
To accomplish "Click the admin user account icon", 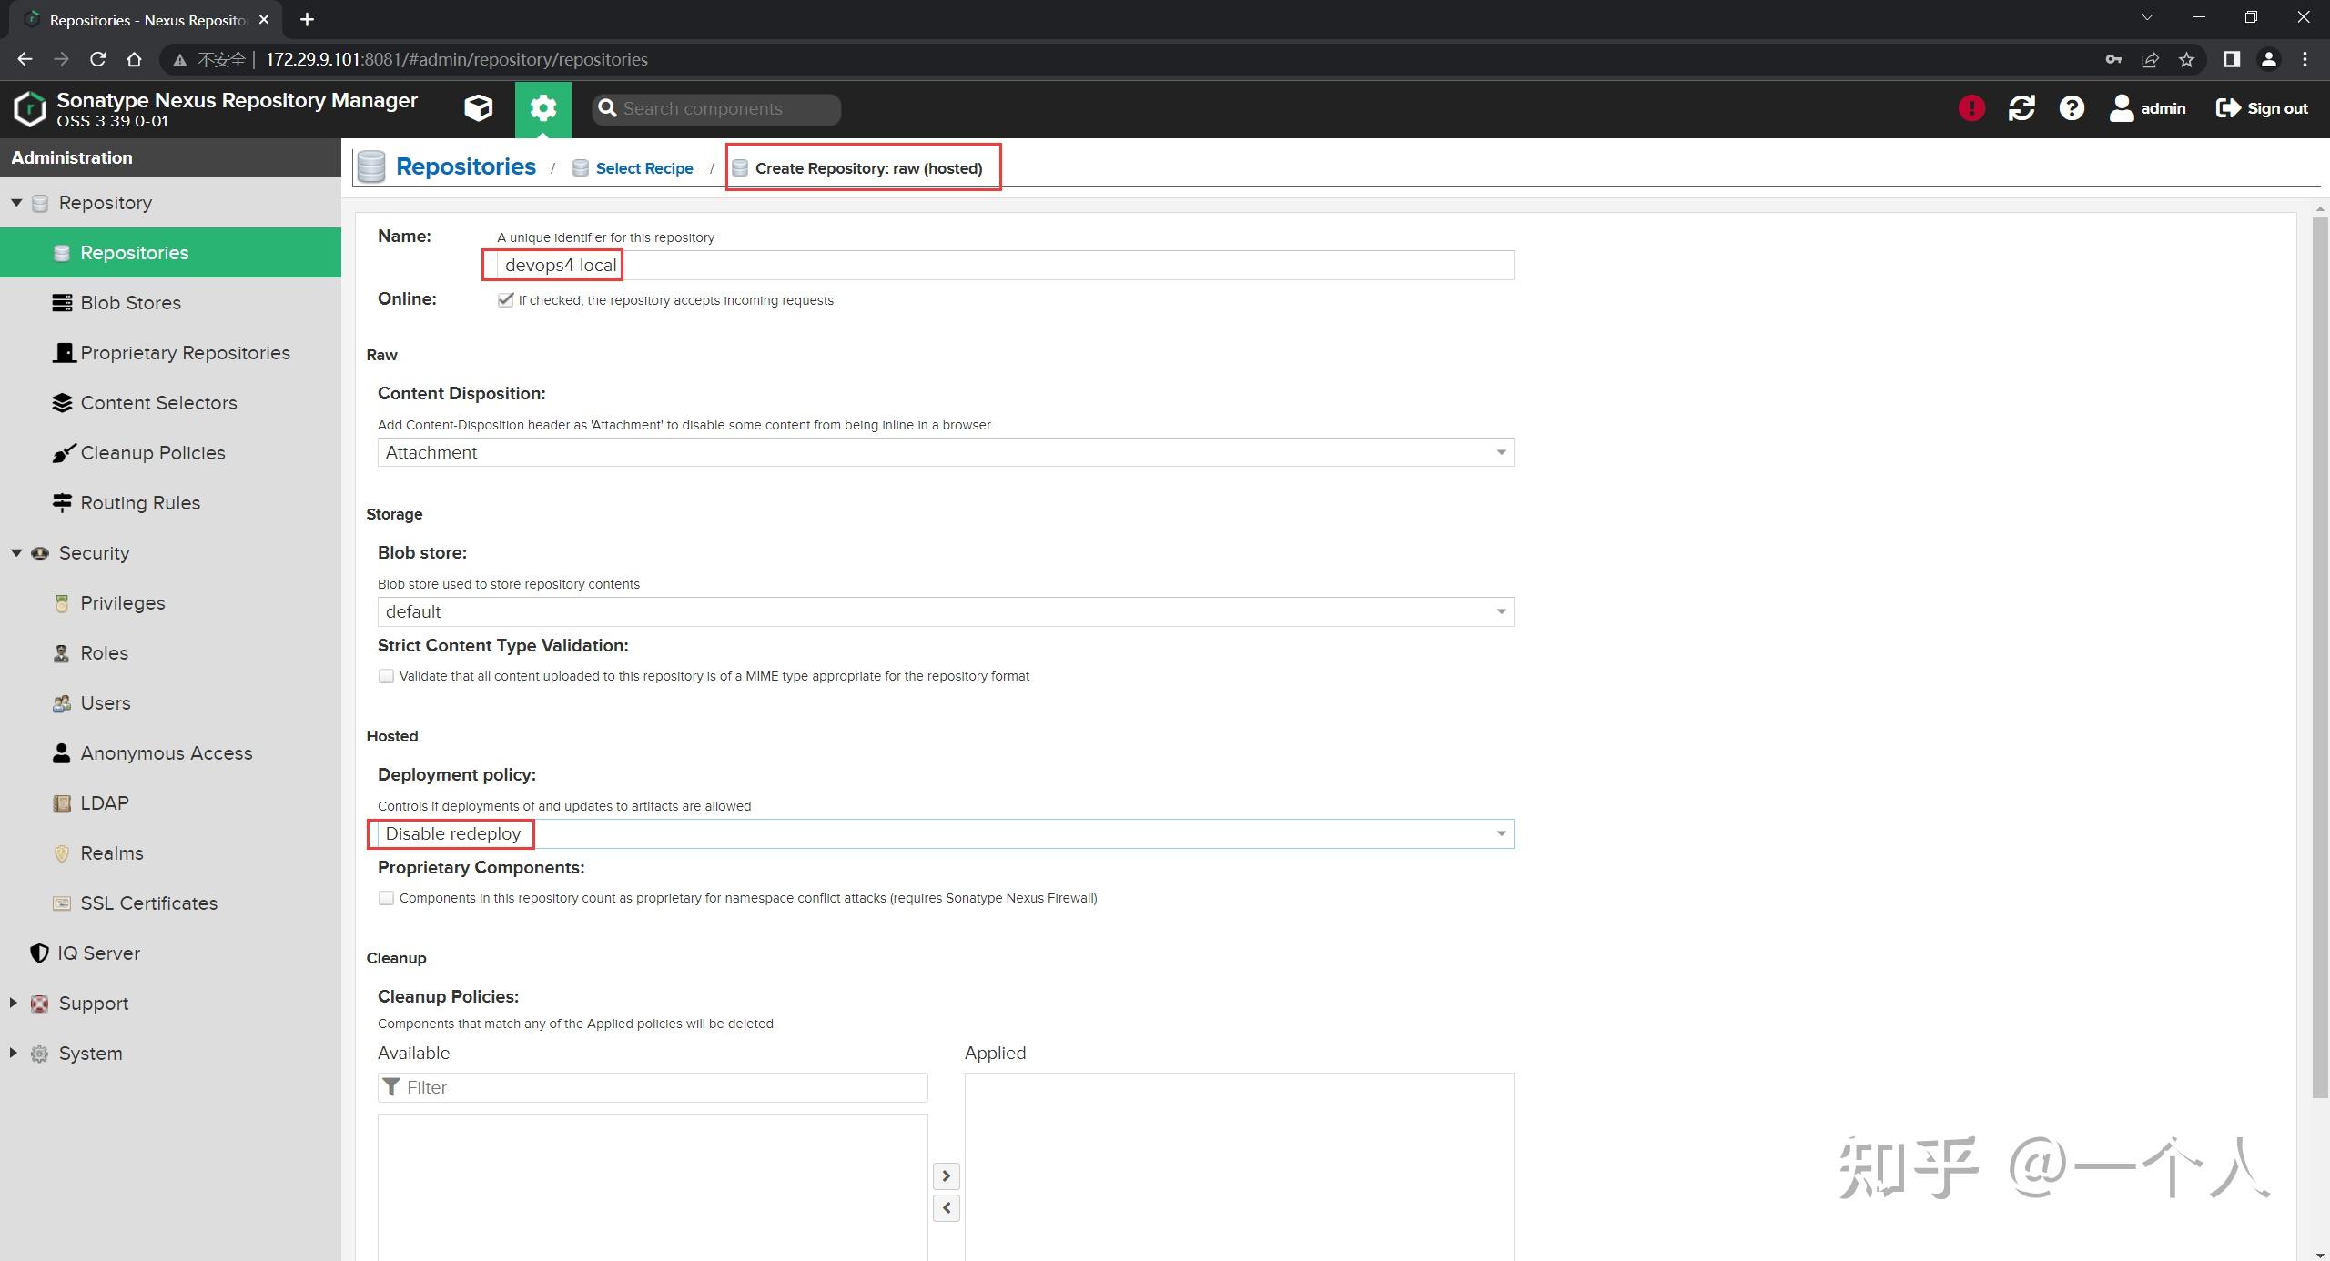I will point(2122,108).
